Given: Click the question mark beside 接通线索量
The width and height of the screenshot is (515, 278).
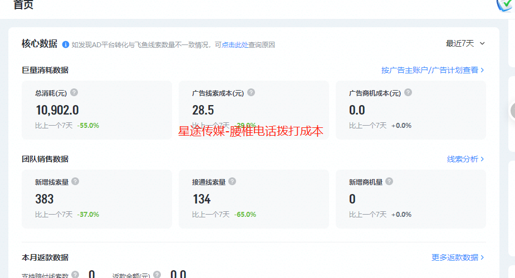Looking at the screenshot, I should 232,181.
